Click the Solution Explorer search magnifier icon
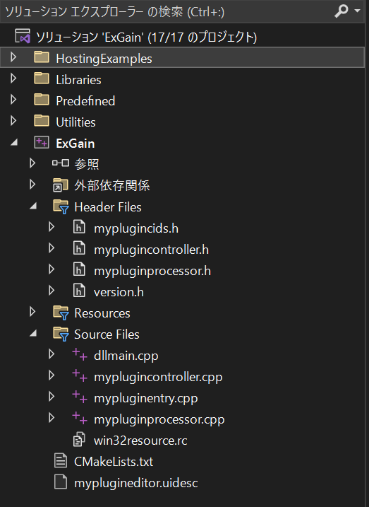 click(341, 11)
